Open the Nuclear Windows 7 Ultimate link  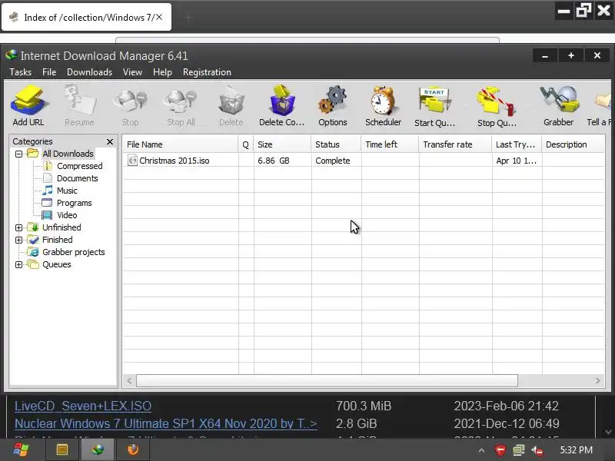click(166, 423)
